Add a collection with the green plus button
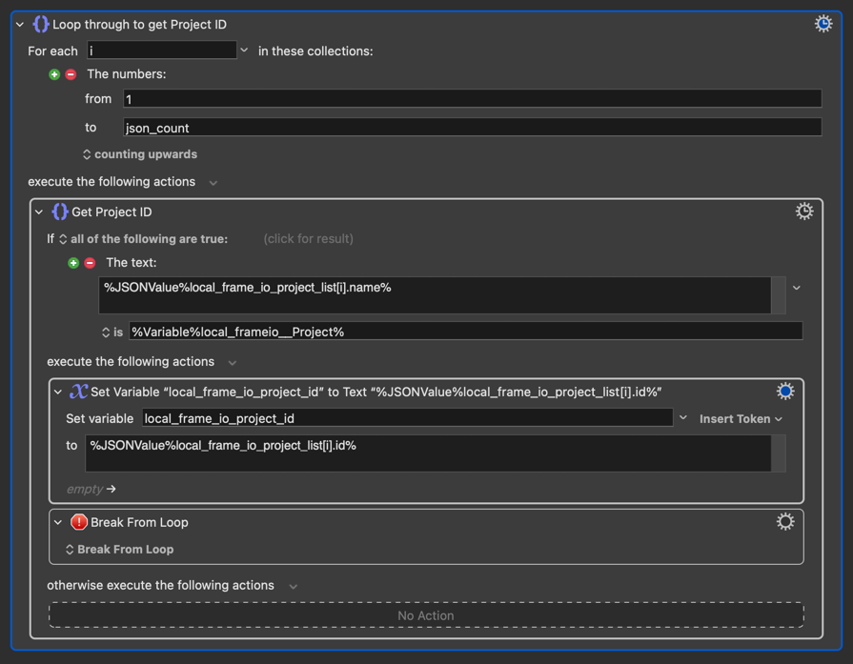The width and height of the screenshot is (853, 664). (54, 74)
